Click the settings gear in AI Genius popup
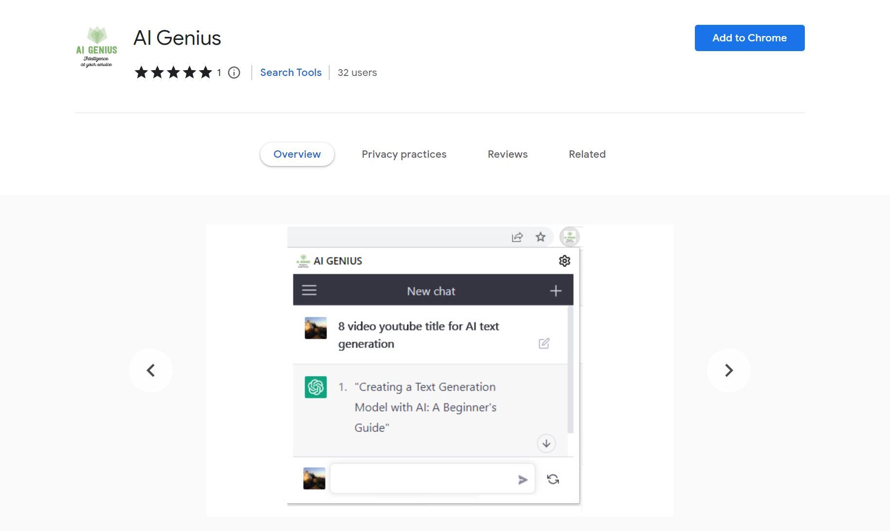The width and height of the screenshot is (890, 531). tap(564, 261)
